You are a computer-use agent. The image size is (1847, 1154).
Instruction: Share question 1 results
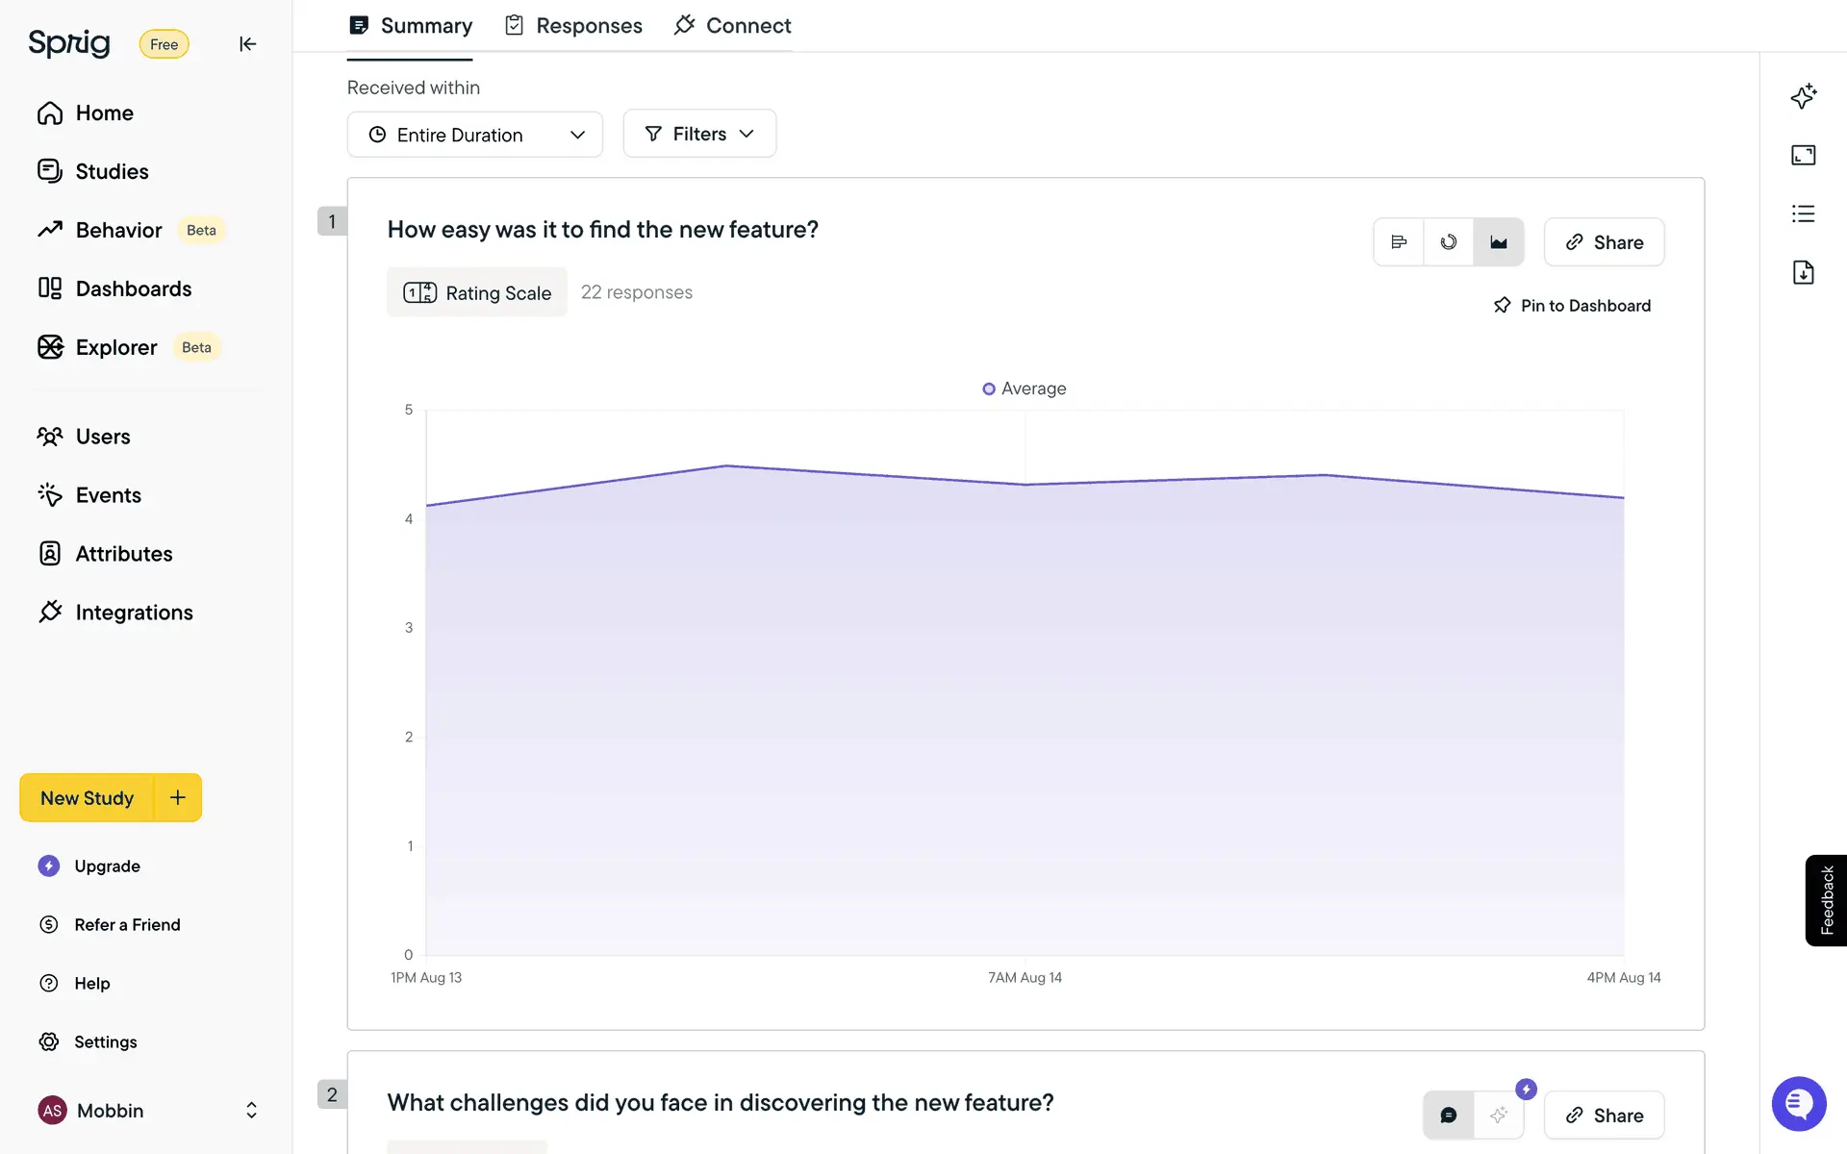point(1604,242)
